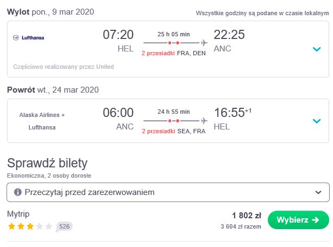Expand the return ANC to HEL flight details
This screenshot has height=247, width=333.
pos(317,121)
